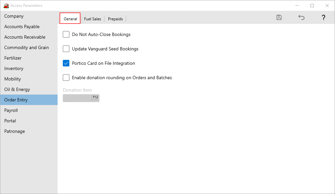335x194 pixels.
Task: Go to Commodity and Grain section
Action: [x=26, y=47]
